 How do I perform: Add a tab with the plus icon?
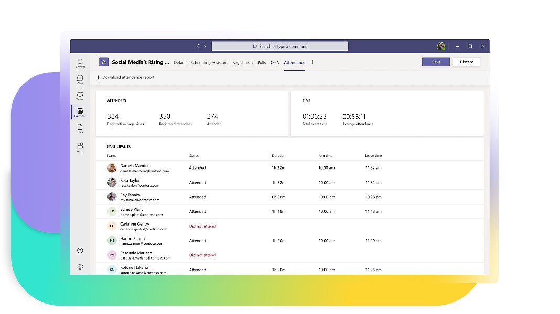313,62
